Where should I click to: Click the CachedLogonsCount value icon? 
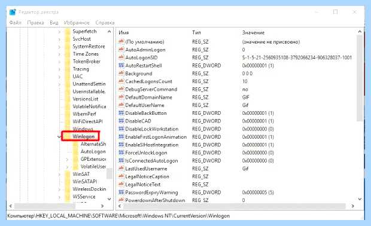pyautogui.click(x=121, y=81)
